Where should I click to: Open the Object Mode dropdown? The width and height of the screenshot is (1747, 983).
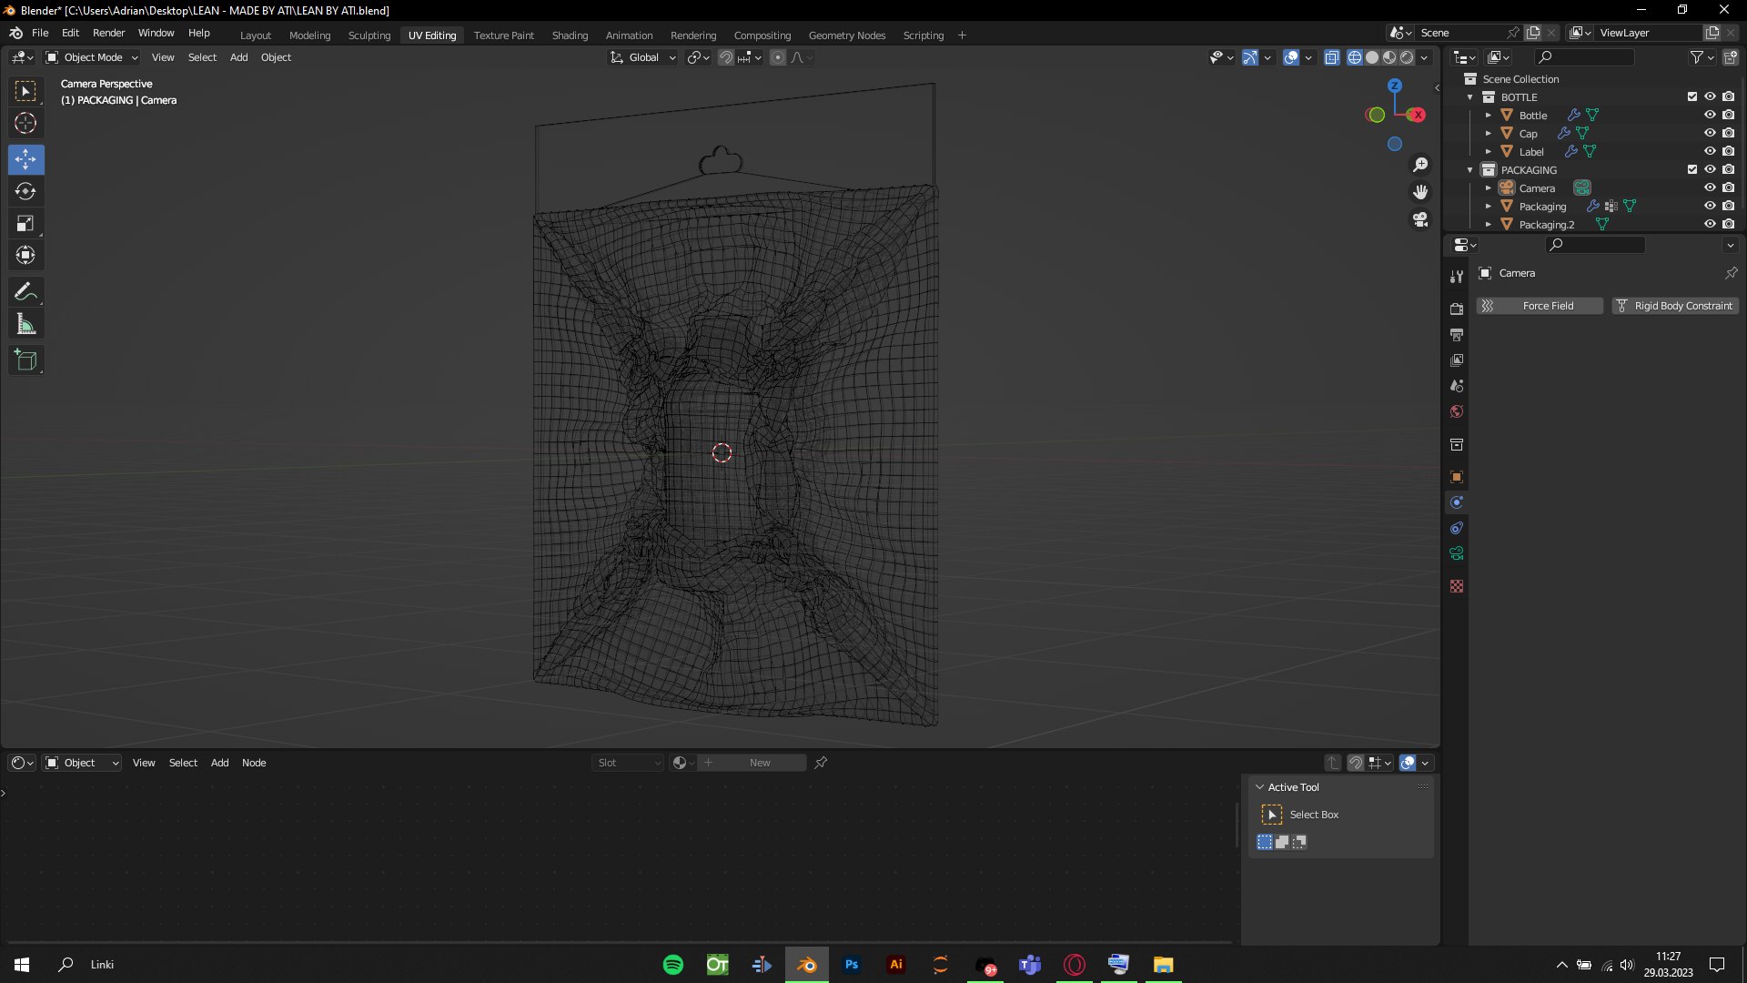coord(92,57)
